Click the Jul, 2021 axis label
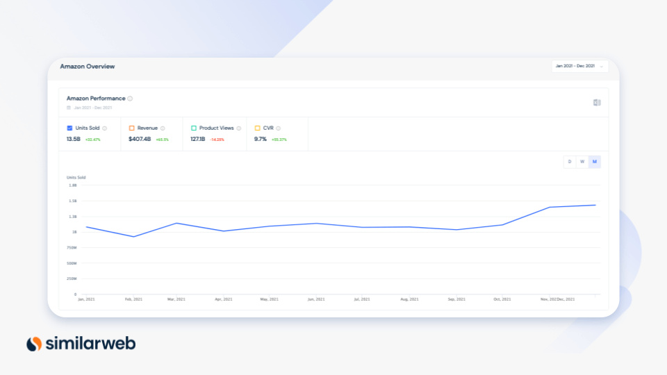The width and height of the screenshot is (667, 375). (362, 299)
